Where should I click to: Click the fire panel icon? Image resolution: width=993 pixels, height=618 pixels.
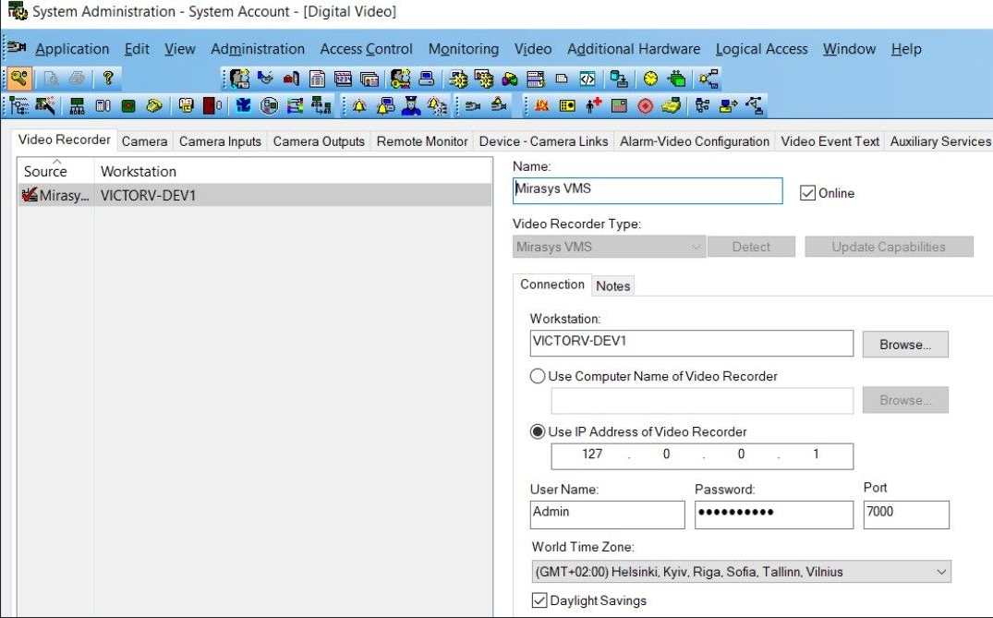click(542, 105)
